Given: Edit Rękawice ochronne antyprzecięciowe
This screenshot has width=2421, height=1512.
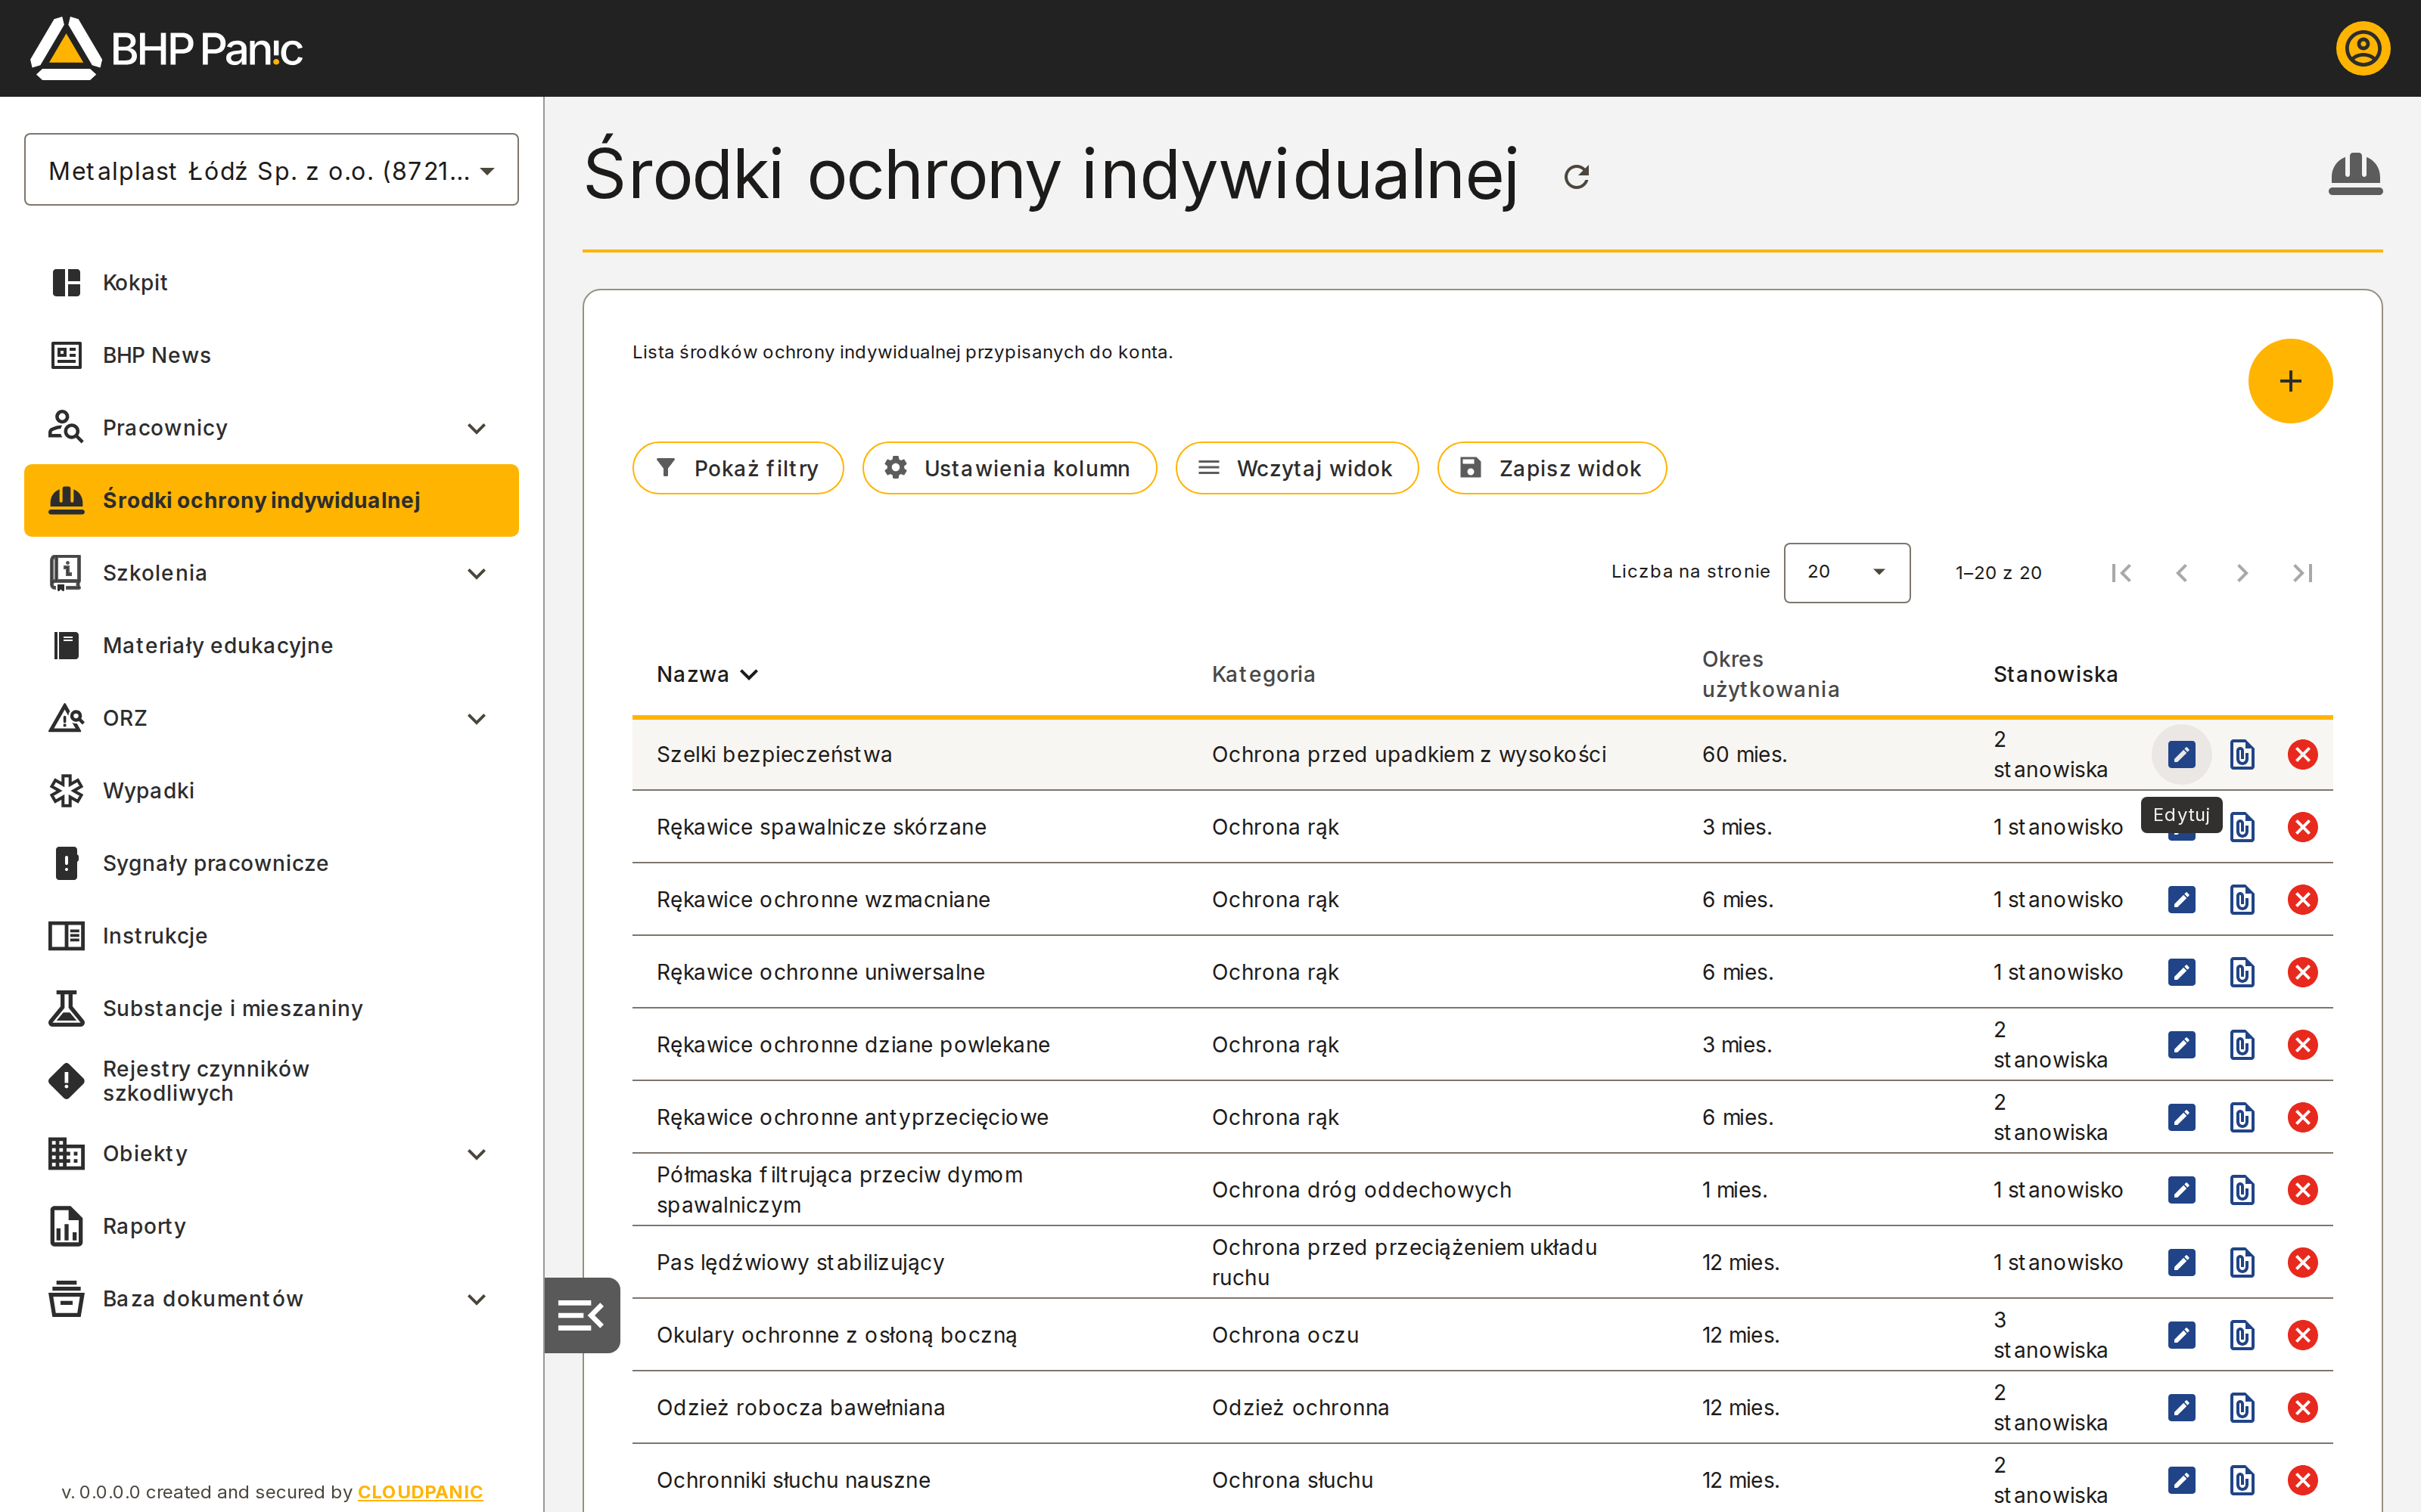Looking at the screenshot, I should [x=2181, y=1117].
